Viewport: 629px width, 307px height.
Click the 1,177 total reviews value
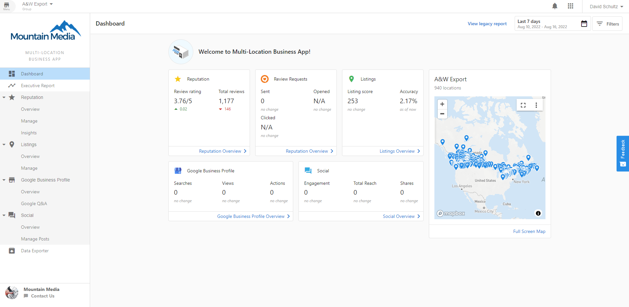226,101
